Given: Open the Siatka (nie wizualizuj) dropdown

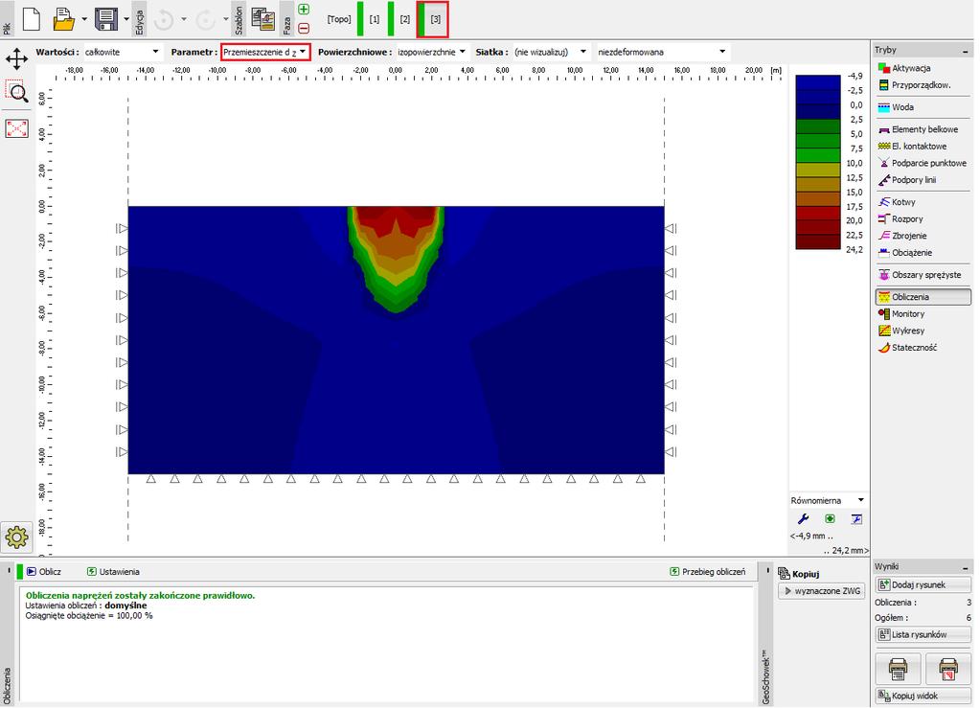Looking at the screenshot, I should click(x=550, y=52).
